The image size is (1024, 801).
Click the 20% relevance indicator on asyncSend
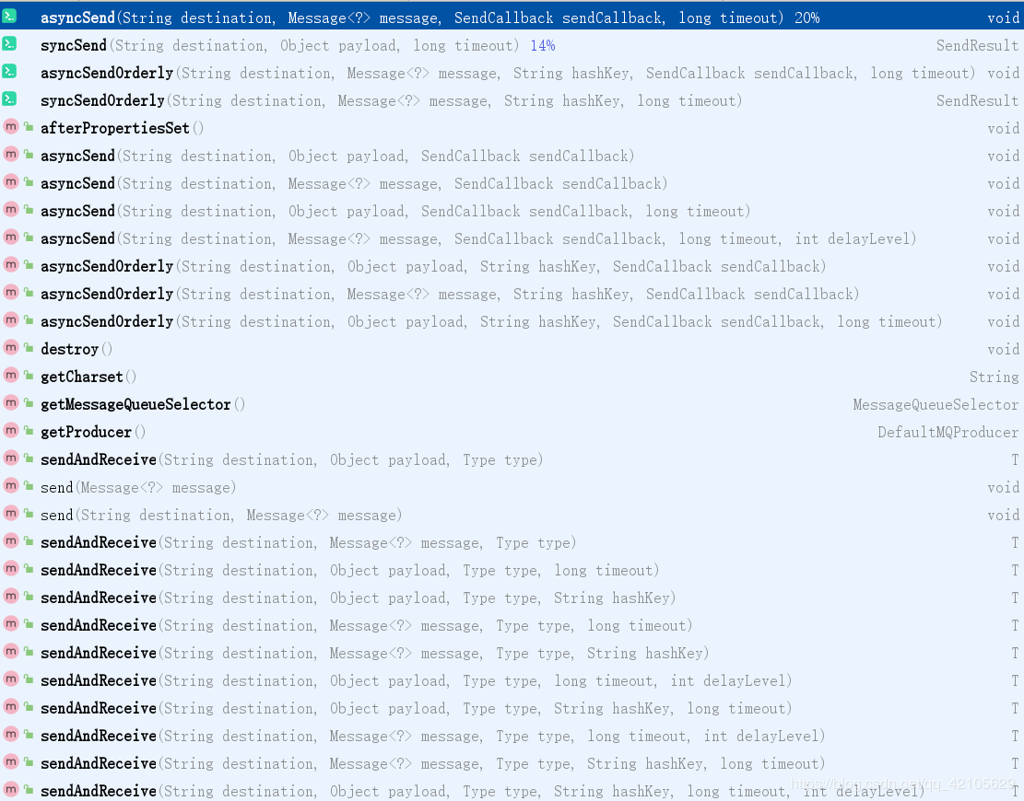[x=806, y=17]
